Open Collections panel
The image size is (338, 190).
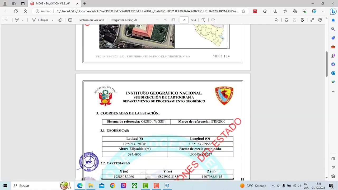[x=295, y=11]
